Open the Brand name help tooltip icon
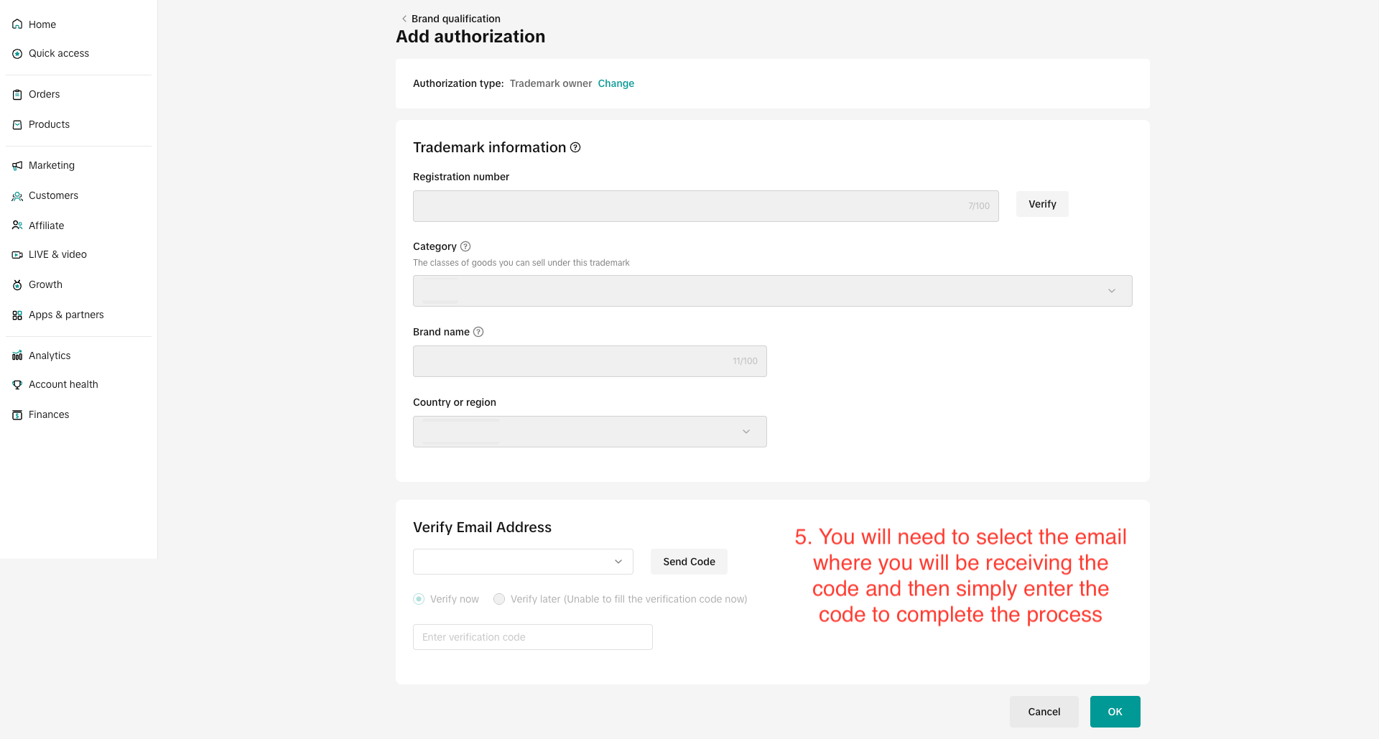The width and height of the screenshot is (1379, 739). pyautogui.click(x=478, y=332)
